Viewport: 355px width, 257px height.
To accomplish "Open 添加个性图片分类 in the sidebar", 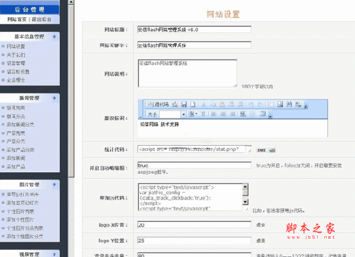I will 25,236.
